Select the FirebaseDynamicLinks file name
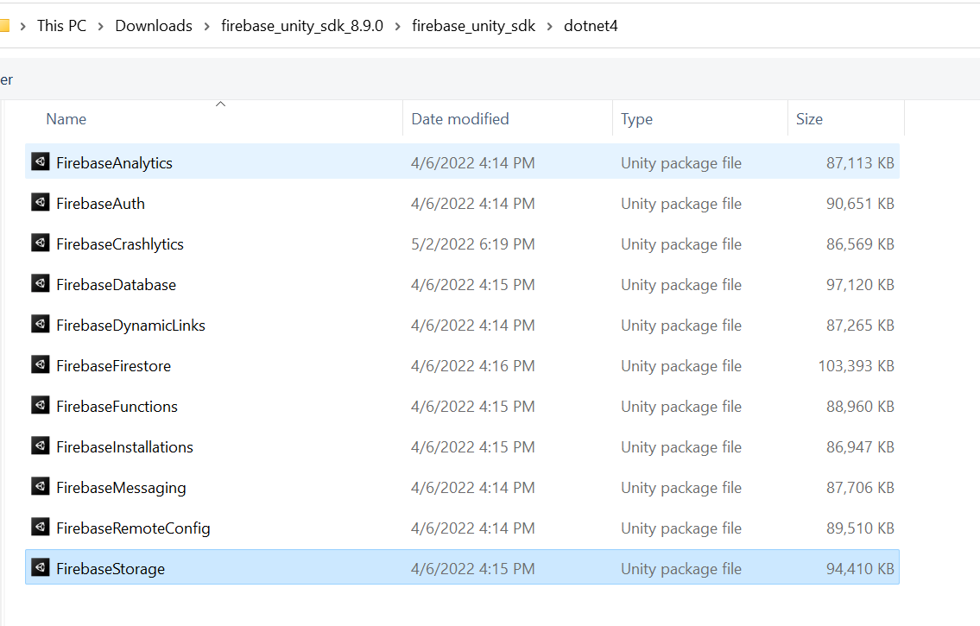This screenshot has height=626, width=980. coord(130,326)
